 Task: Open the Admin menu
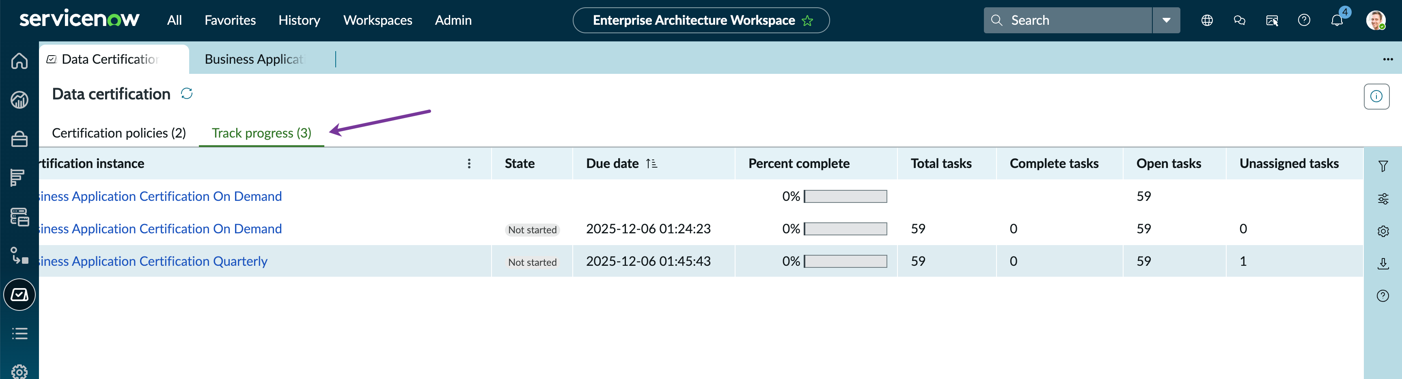(x=453, y=20)
